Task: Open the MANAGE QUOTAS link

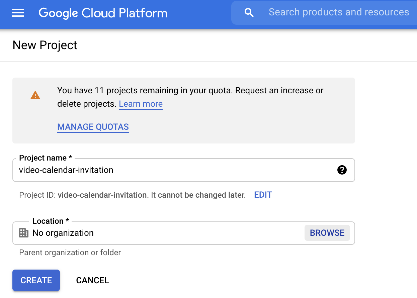Action: (93, 127)
